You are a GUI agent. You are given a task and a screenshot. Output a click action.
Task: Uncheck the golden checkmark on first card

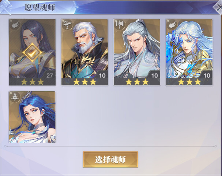coord(32,52)
